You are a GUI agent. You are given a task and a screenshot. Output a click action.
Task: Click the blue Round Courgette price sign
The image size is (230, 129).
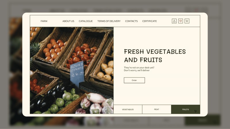coord(77,73)
